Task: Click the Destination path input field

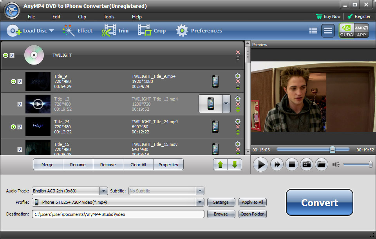Action: [118, 214]
